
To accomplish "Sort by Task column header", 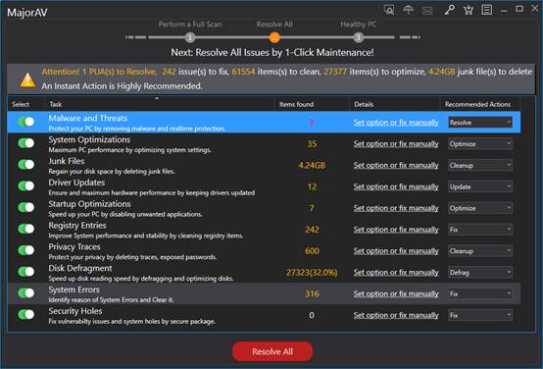I will pyautogui.click(x=56, y=104).
